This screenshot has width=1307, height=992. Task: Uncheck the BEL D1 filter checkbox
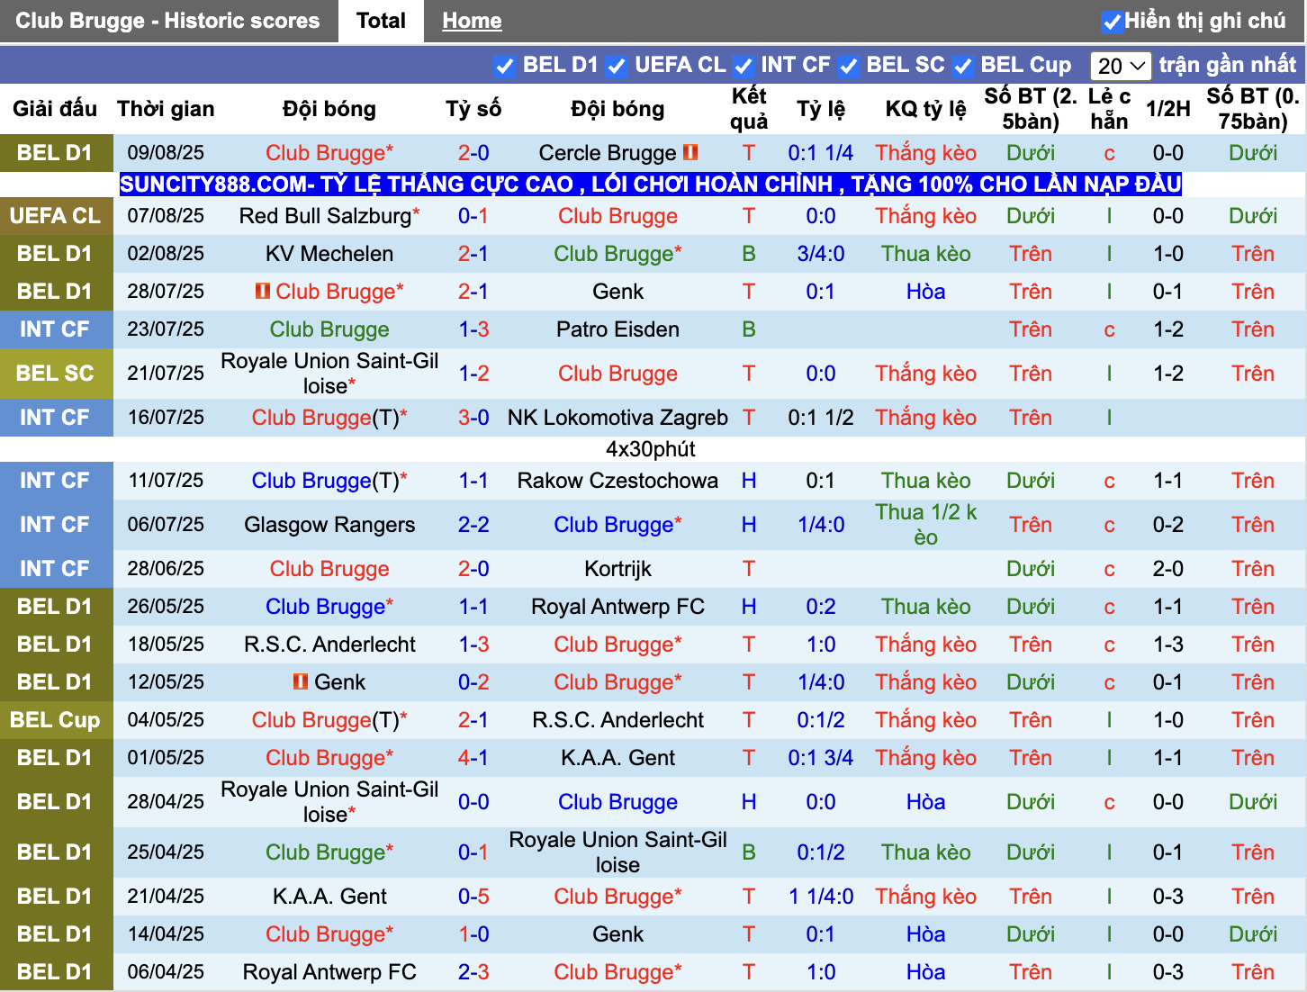coord(504,66)
